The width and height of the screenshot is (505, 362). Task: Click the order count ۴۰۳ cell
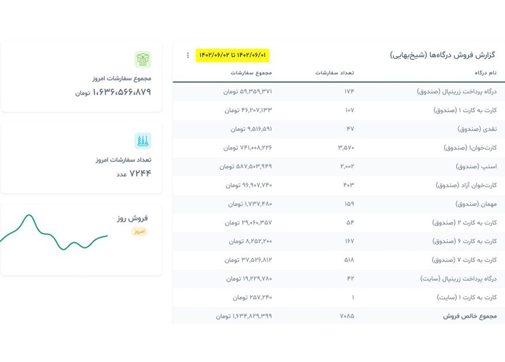348,185
